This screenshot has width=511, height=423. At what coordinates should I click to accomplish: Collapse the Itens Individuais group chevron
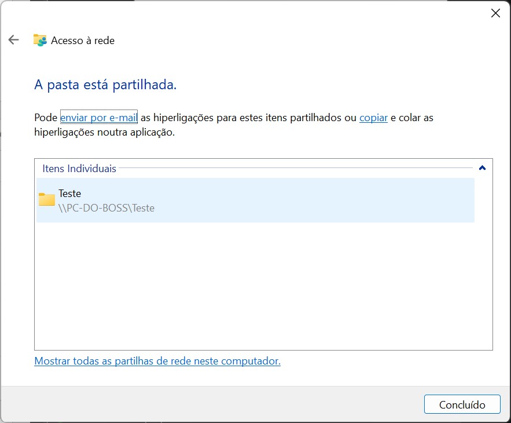coord(482,169)
